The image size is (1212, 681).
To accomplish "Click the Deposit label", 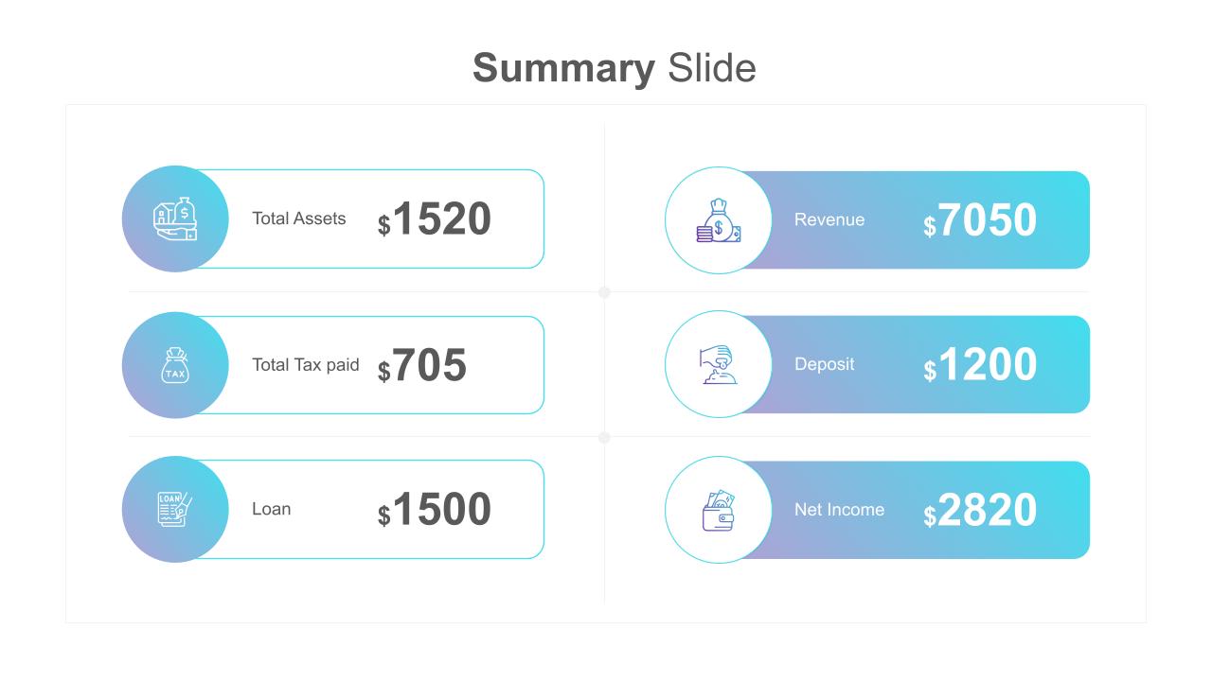I will coord(824,364).
